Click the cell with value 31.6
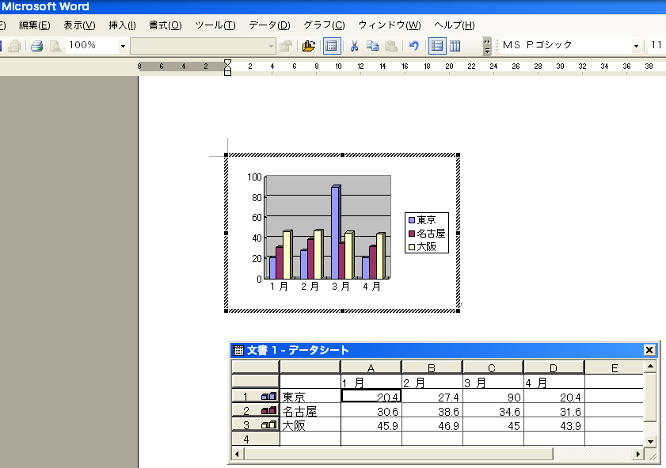 point(554,411)
